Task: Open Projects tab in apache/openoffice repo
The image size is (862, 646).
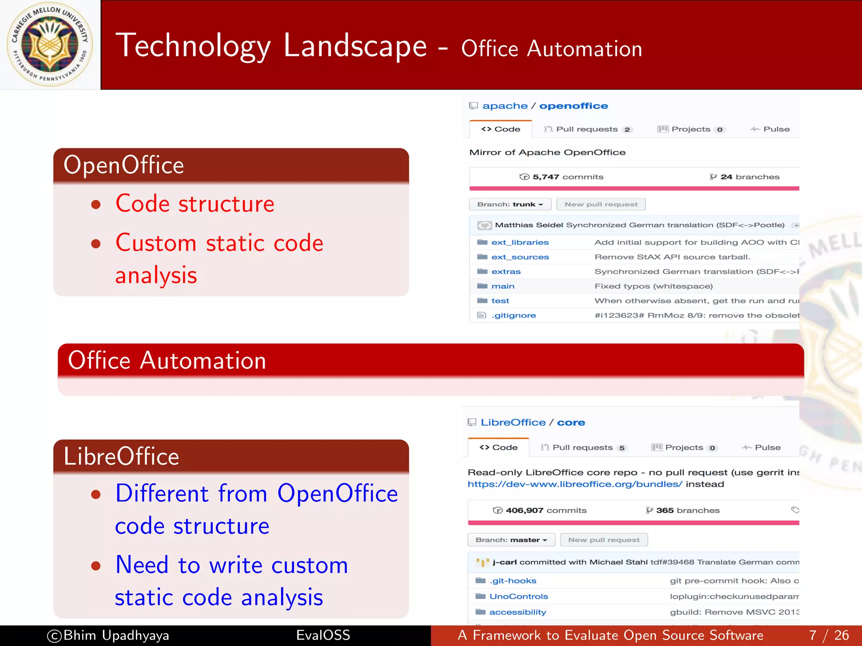Action: [x=691, y=129]
